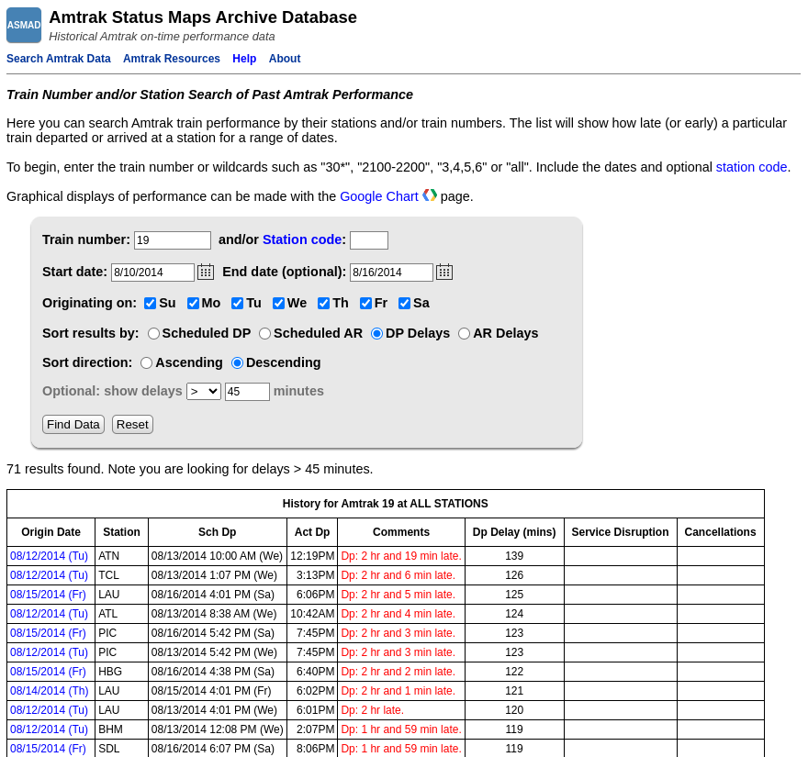
Task: Click the 'Cancellations' column header
Action: click(x=721, y=532)
